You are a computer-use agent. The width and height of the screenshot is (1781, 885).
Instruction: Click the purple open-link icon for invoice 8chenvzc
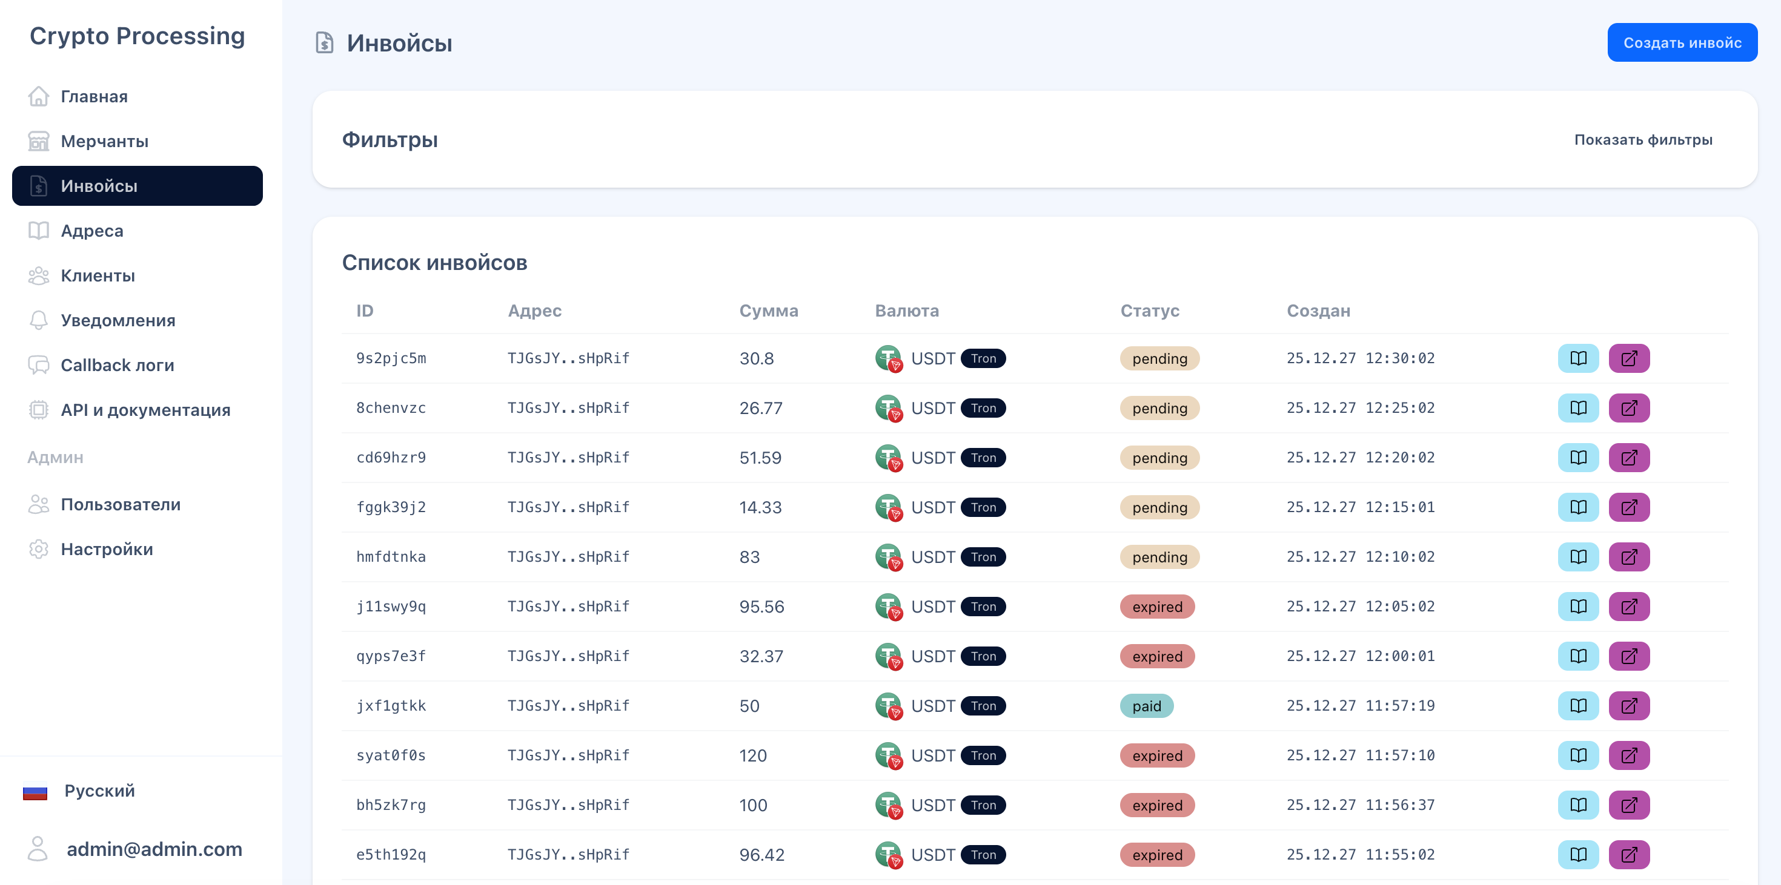(1628, 407)
